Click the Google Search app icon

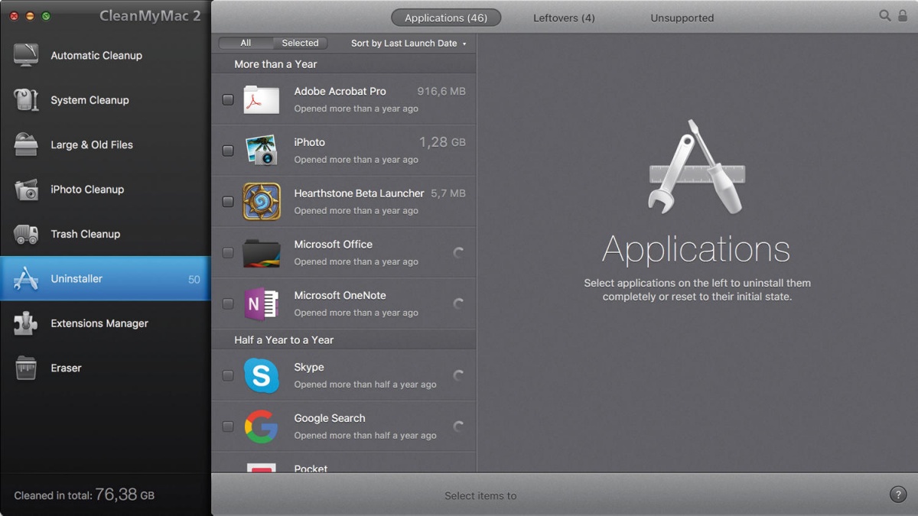(x=262, y=427)
